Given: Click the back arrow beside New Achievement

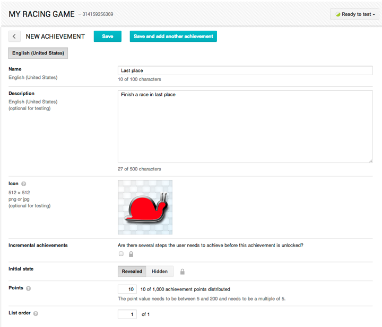Looking at the screenshot, I should pyautogui.click(x=14, y=37).
